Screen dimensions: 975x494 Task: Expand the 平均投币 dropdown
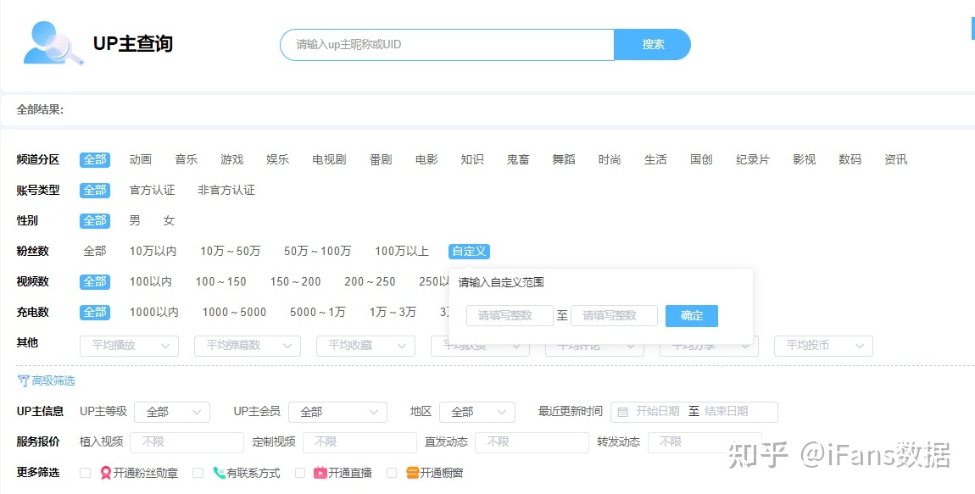click(x=823, y=346)
